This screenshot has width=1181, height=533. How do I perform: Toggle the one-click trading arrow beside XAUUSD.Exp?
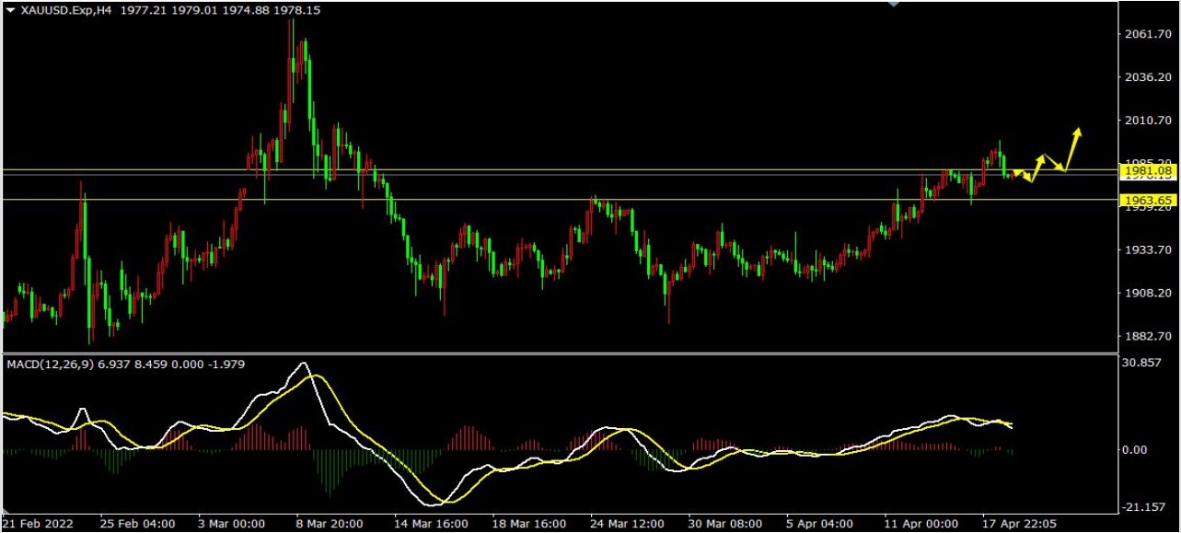tap(10, 9)
